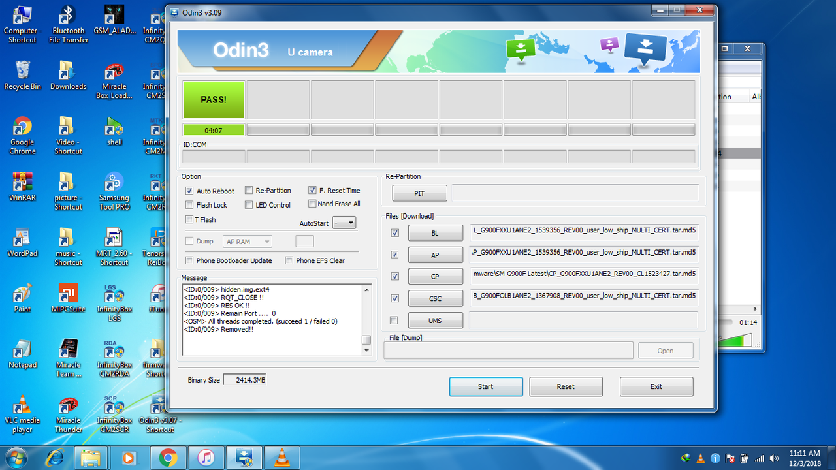The image size is (836, 470).
Task: Select the shell desktop shortcut
Action: tap(114, 131)
